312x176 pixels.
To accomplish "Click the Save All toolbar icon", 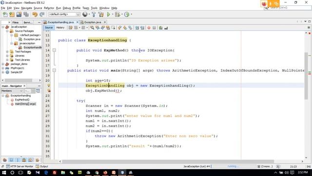I will (x=26, y=14).
